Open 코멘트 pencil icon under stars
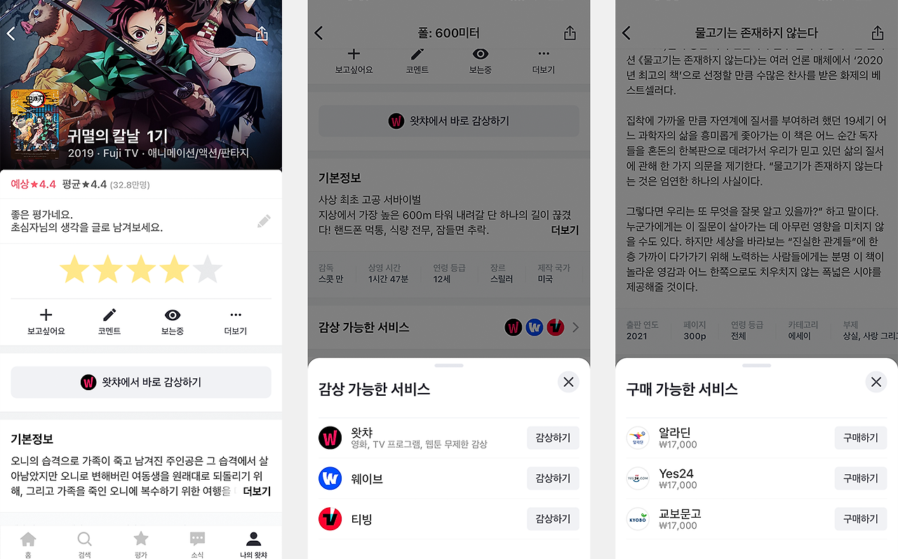The width and height of the screenshot is (898, 559). pos(109,315)
